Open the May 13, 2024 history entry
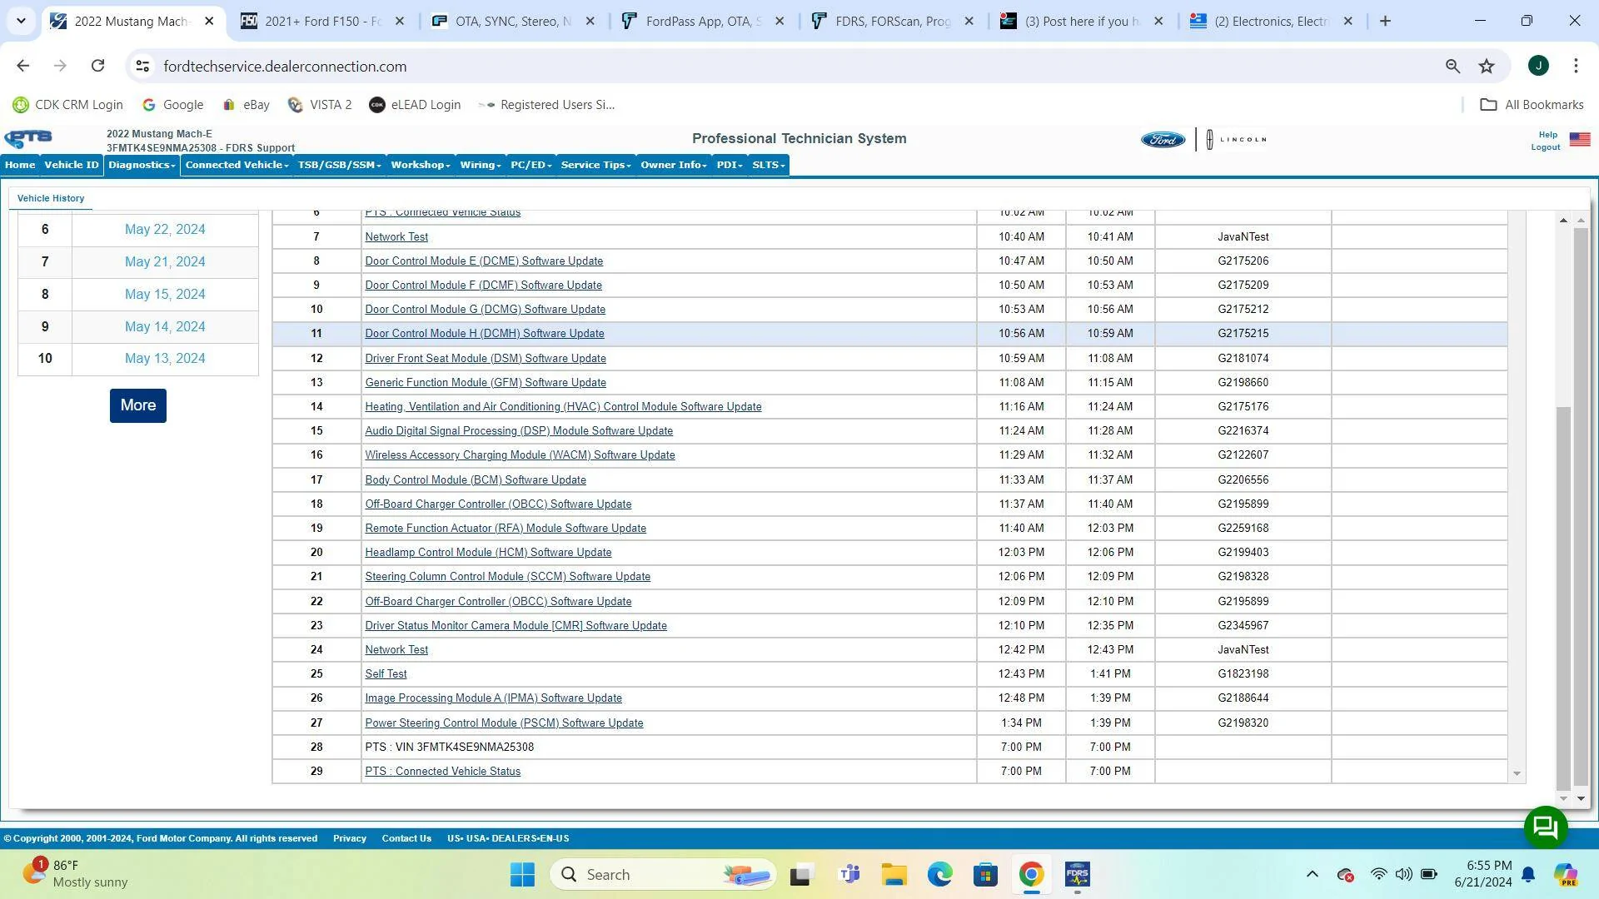Screen dimensions: 1599x899 pos(165,359)
